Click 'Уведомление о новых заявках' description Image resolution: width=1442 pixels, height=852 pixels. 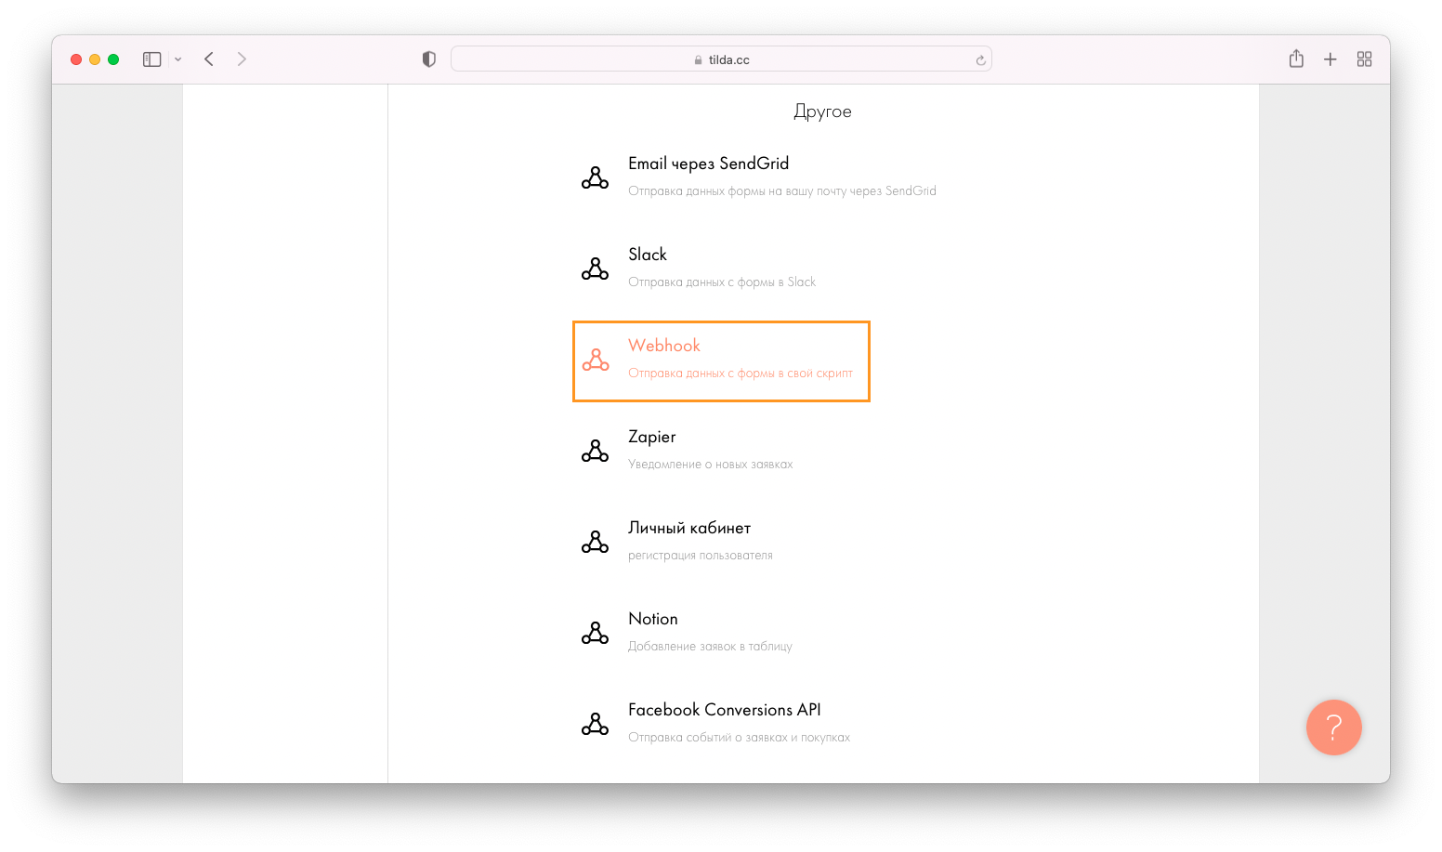711,465
